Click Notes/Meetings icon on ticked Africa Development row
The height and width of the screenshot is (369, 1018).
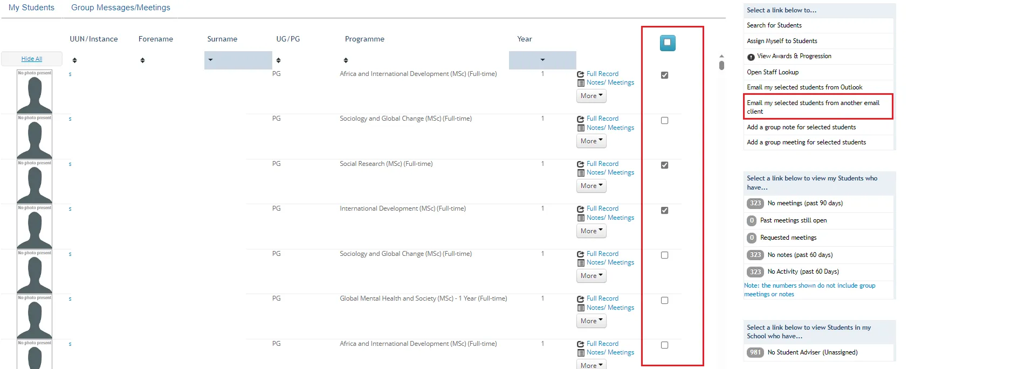coord(581,83)
